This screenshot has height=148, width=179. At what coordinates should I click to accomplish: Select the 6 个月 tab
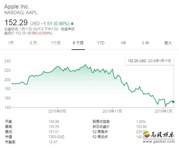click(78, 43)
